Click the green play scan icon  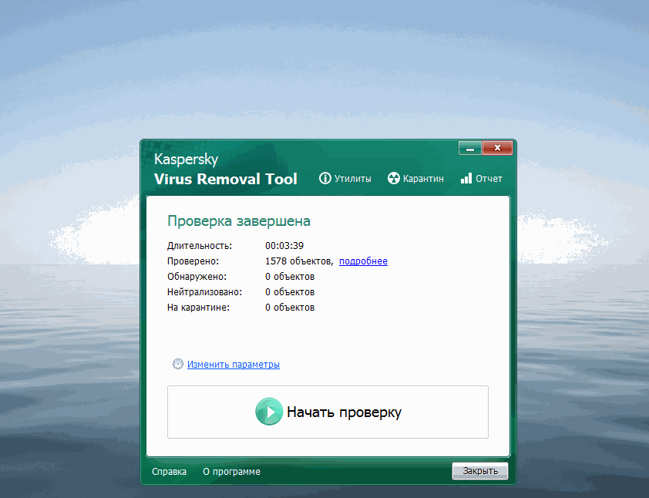pyautogui.click(x=269, y=412)
